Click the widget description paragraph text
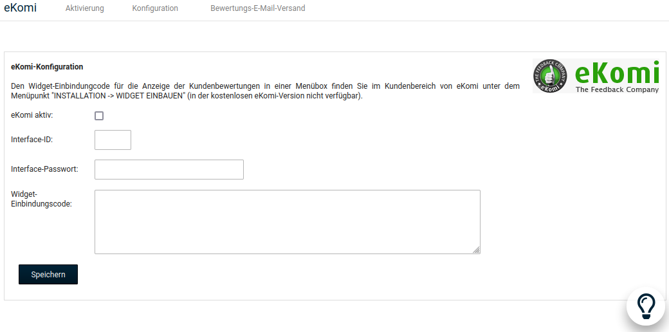The height and width of the screenshot is (332, 669). pos(265,91)
